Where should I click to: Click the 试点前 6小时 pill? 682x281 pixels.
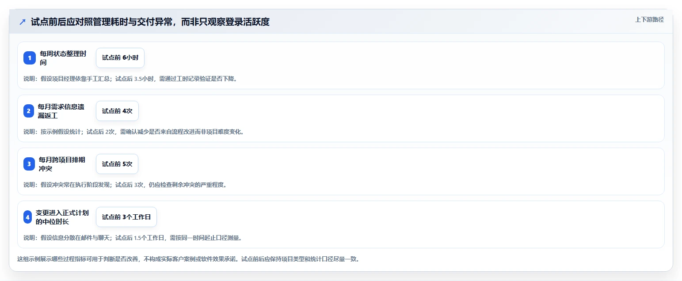(120, 58)
